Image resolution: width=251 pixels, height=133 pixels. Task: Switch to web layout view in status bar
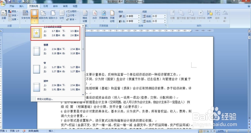(207, 131)
